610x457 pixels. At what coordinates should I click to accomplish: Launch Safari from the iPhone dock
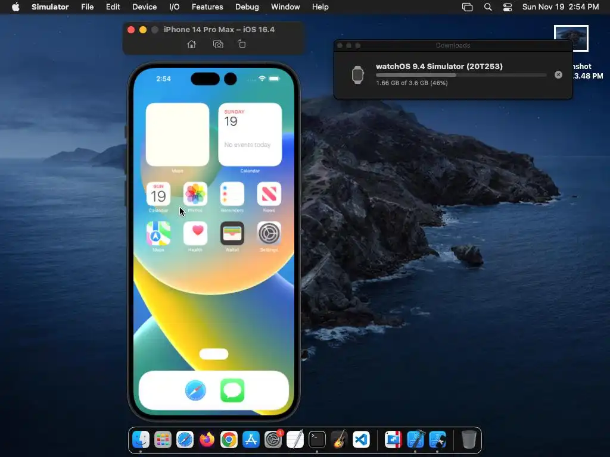195,390
